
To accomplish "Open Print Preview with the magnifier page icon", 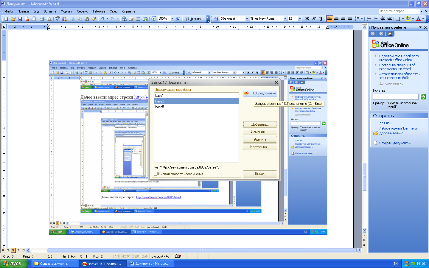I will pos(49,19).
